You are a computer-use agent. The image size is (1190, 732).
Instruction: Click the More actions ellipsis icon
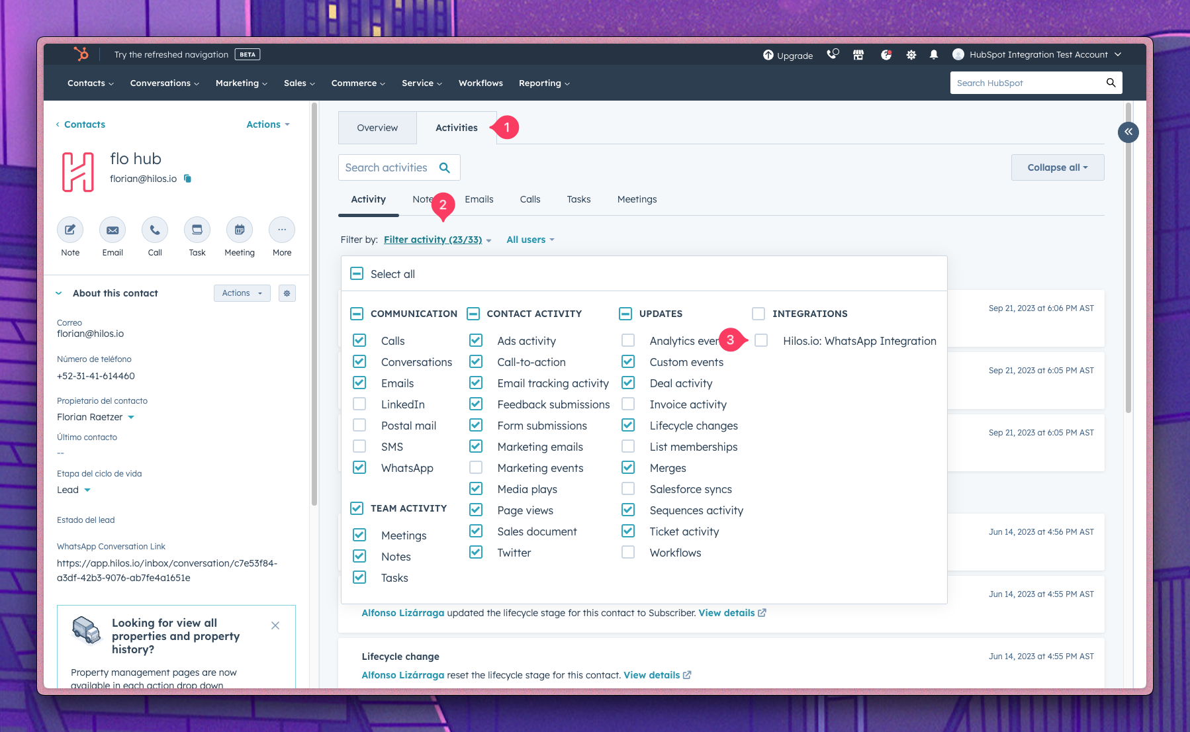click(281, 230)
